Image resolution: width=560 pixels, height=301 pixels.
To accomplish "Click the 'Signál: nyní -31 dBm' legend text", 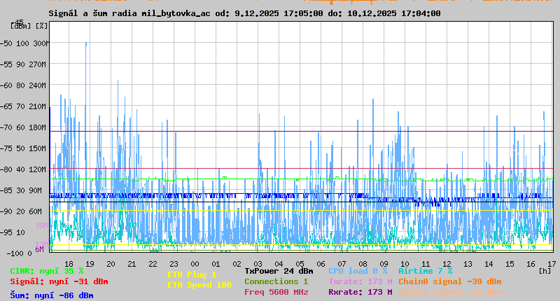I will coord(59,281).
